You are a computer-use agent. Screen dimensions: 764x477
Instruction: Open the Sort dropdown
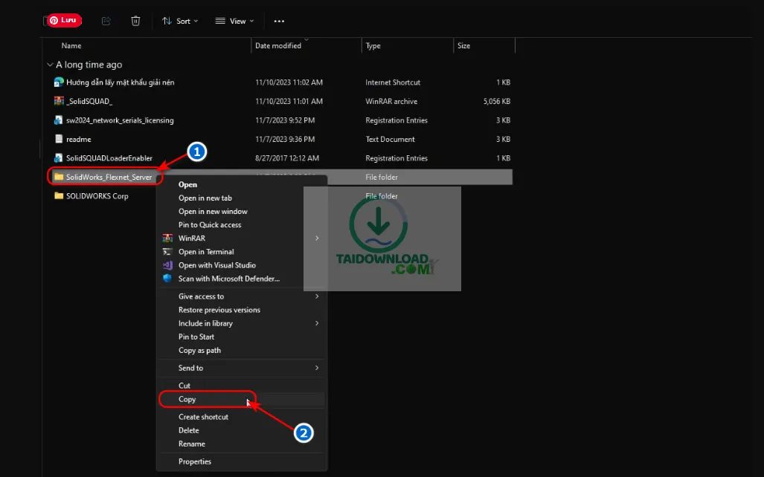(x=180, y=21)
